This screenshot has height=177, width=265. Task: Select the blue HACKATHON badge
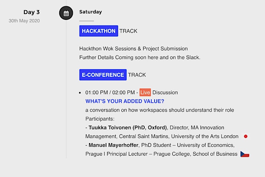click(99, 31)
